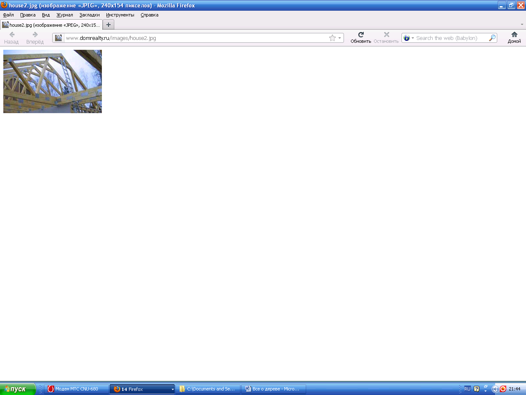This screenshot has width=526, height=395.
Task: Expand hidden tray icons arrow
Action: (x=495, y=389)
